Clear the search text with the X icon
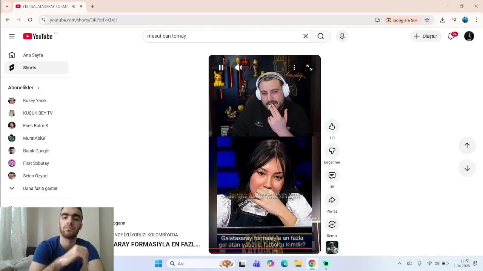Viewport: 483px width, 271px height. click(306, 36)
